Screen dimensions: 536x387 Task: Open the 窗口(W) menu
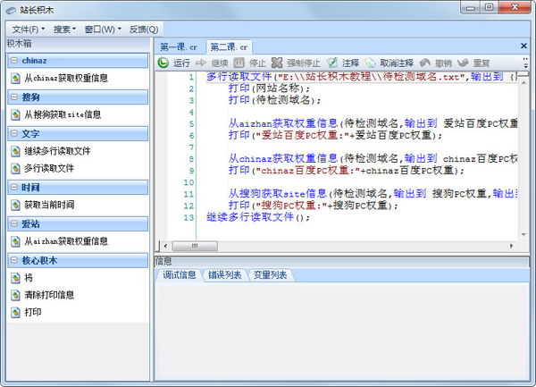click(103, 29)
